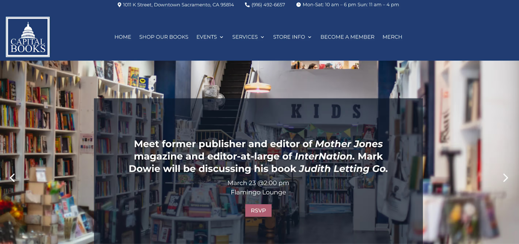519x244 pixels.
Task: Open Shop Our Books page
Action: 164,37
